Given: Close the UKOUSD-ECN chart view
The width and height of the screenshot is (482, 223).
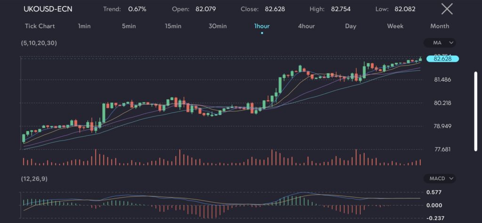Looking at the screenshot, I should [x=447, y=9].
